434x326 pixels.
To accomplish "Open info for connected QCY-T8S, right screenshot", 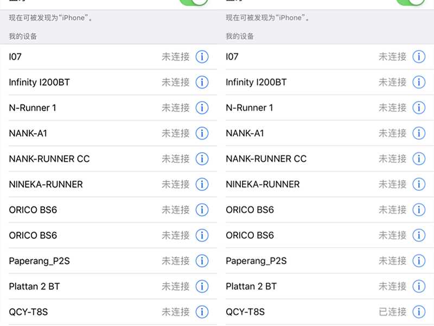I will pyautogui.click(x=419, y=312).
